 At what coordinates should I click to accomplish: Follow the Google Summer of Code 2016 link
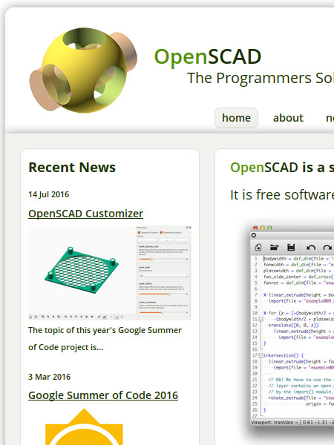103,395
